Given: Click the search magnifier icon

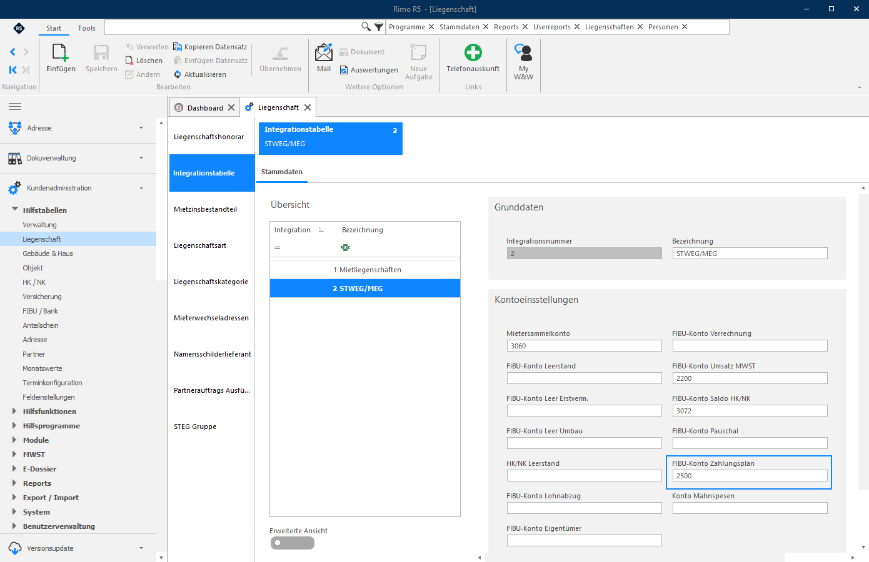Looking at the screenshot, I should tap(366, 27).
